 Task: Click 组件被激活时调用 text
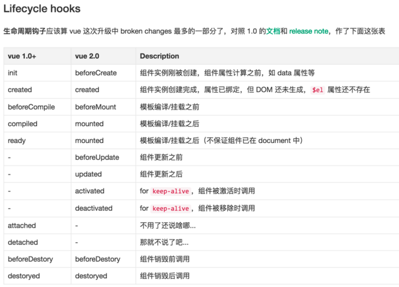pos(226,191)
